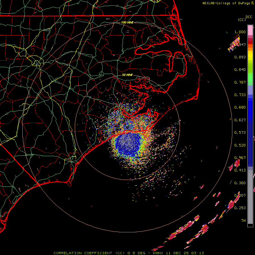Click the DCC label above the color scale
The height and width of the screenshot is (255, 255).
249,17
